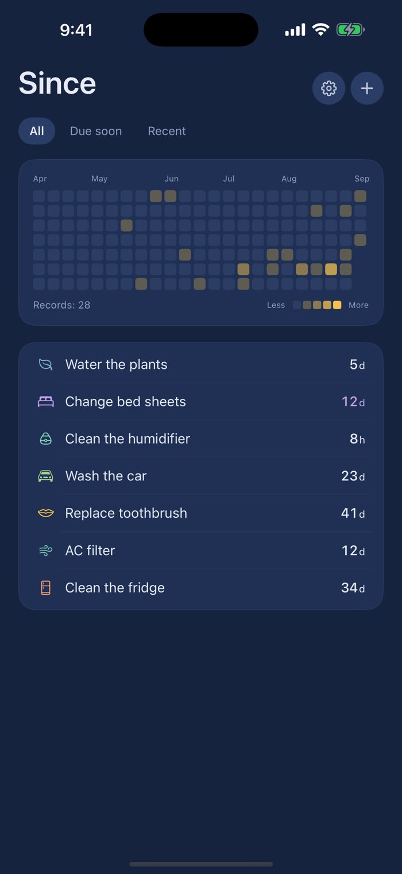The image size is (402, 874).
Task: Open the Water the plants entry
Action: [201, 364]
